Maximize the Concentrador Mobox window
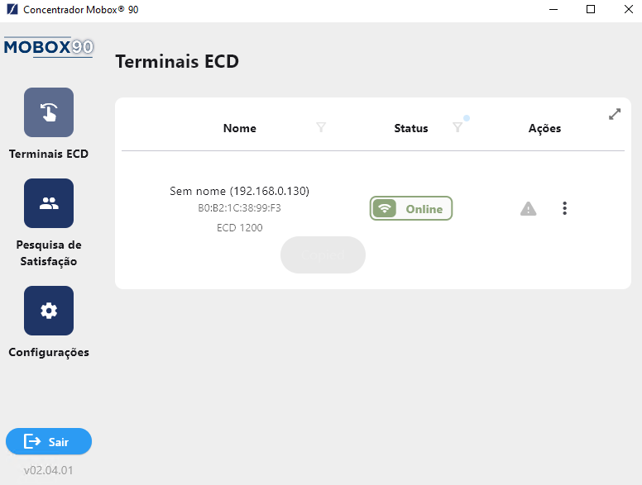 pyautogui.click(x=591, y=9)
